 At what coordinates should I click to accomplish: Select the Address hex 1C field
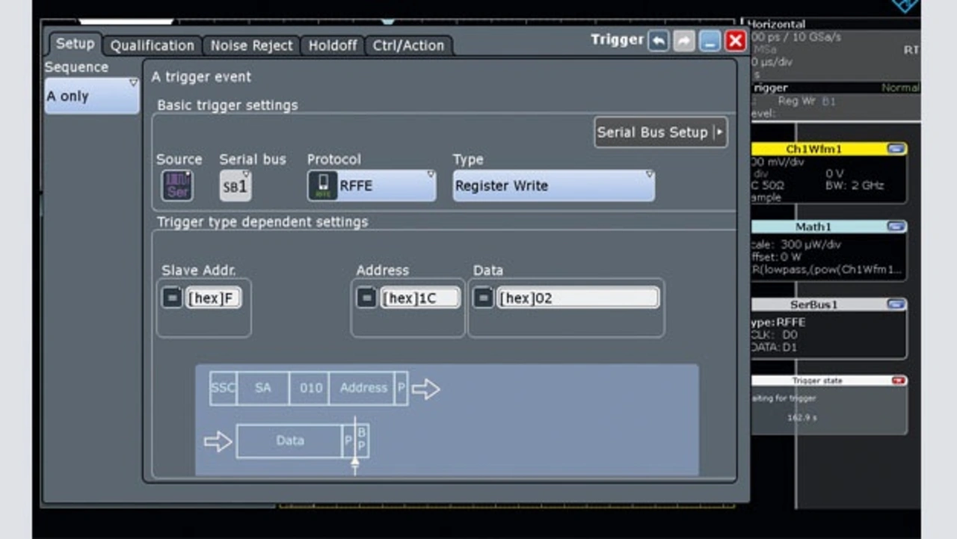pos(419,298)
